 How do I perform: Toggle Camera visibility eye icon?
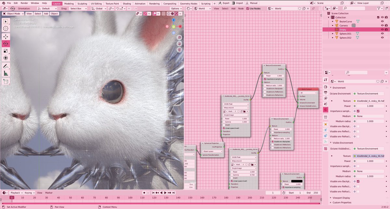[382, 25]
